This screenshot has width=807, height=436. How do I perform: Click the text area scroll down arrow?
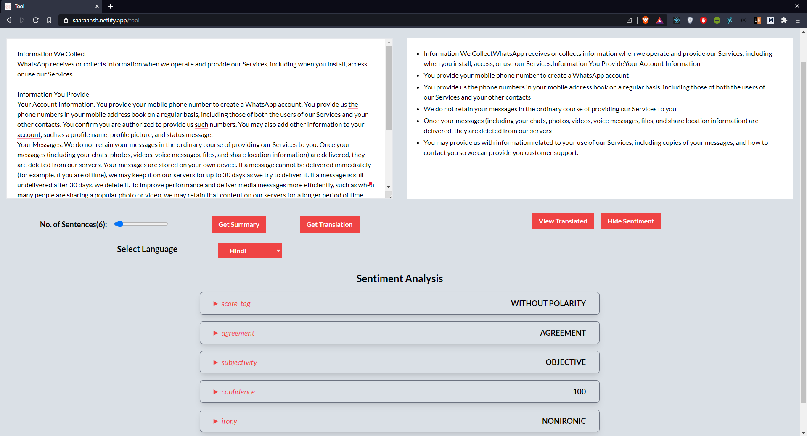point(389,187)
